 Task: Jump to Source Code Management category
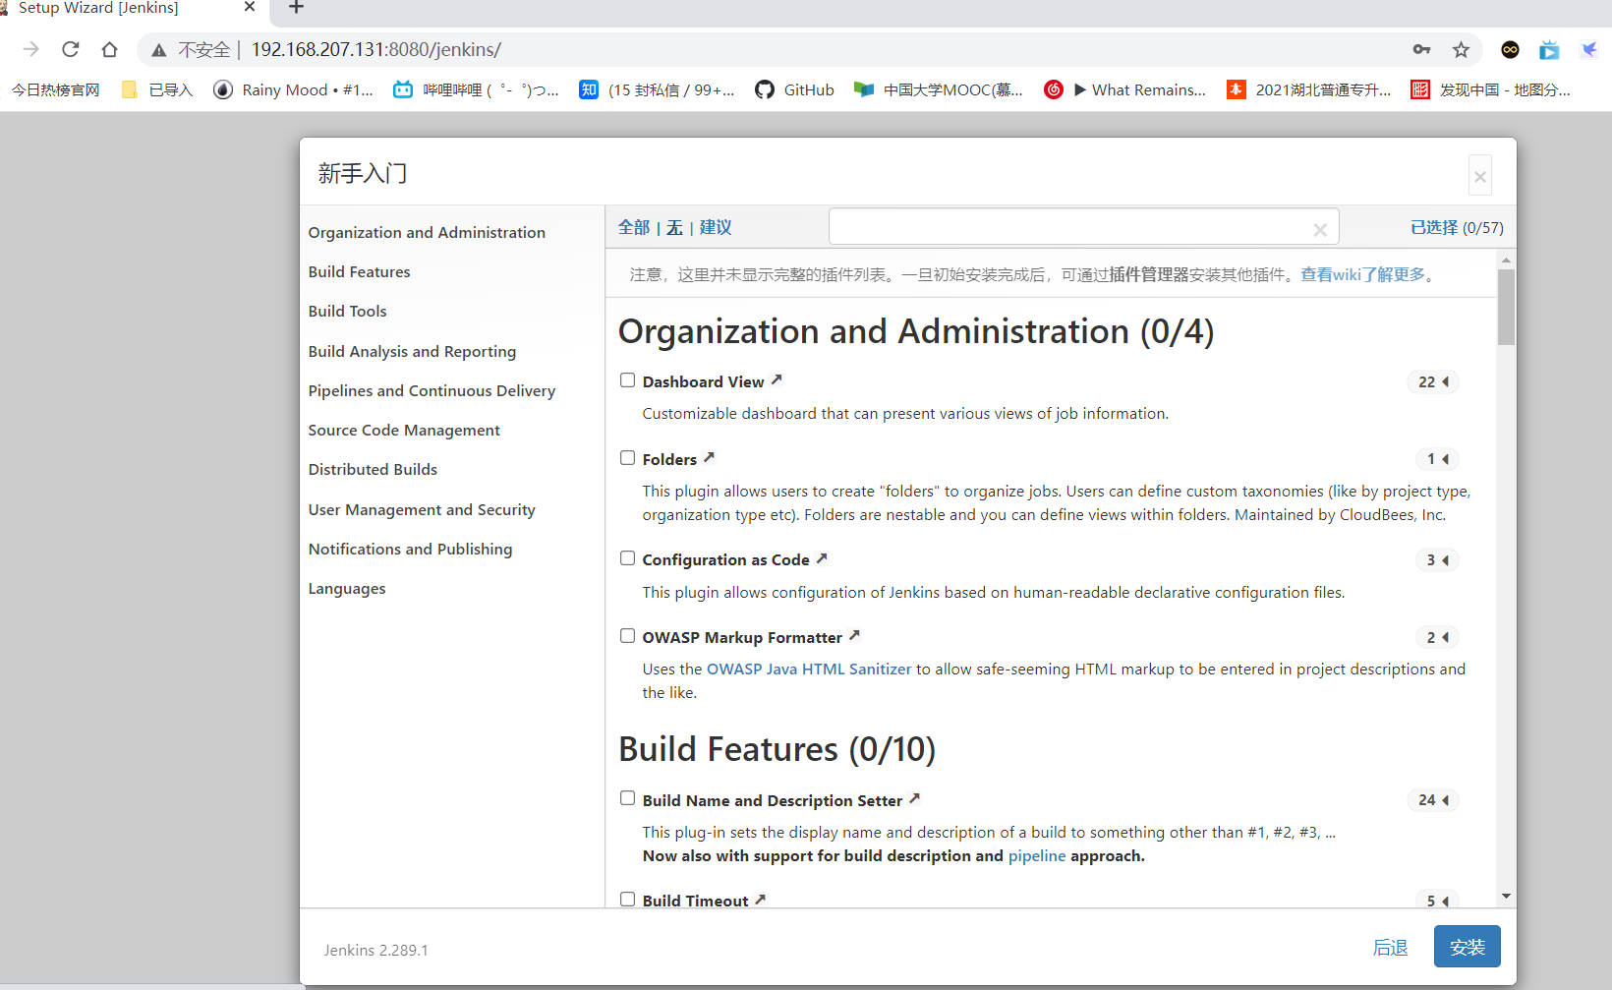pyautogui.click(x=404, y=430)
